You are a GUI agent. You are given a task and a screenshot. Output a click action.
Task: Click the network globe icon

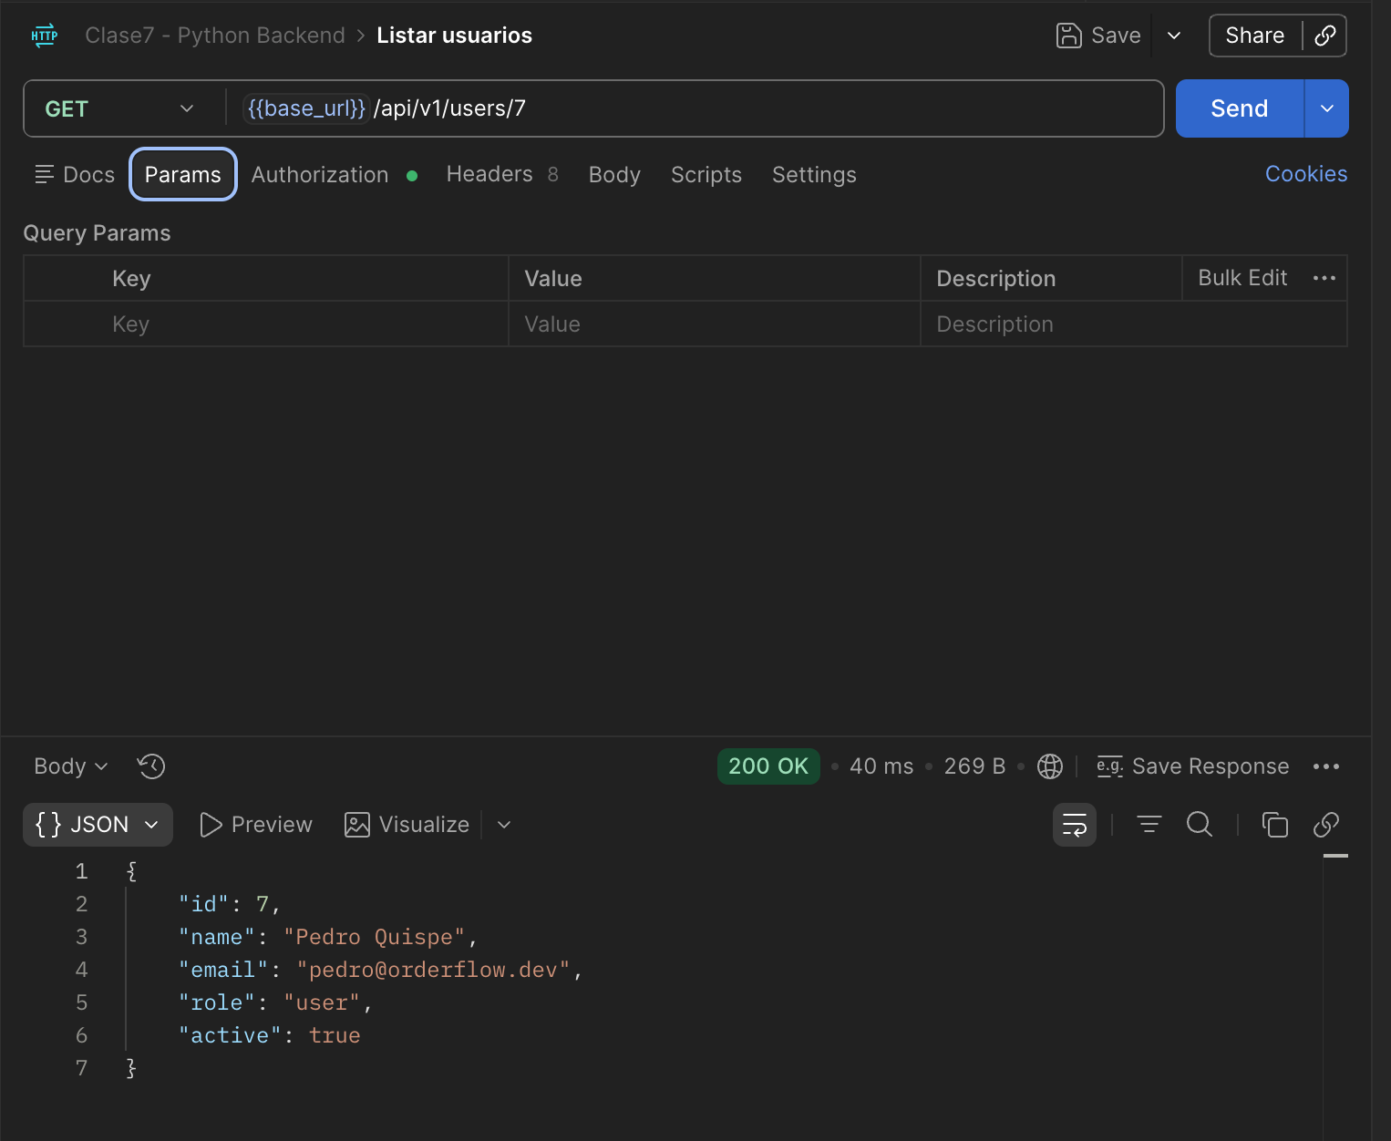point(1050,766)
